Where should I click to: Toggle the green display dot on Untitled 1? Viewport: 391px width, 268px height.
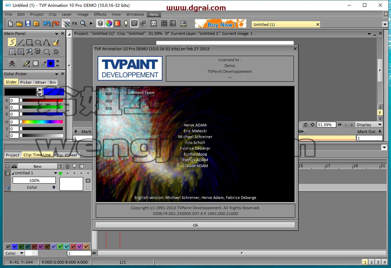(61, 173)
